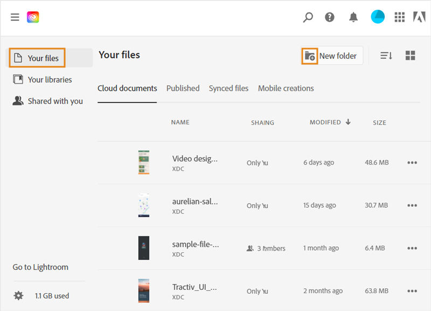Open the apps grid launcher
The width and height of the screenshot is (431, 311).
(x=399, y=17)
